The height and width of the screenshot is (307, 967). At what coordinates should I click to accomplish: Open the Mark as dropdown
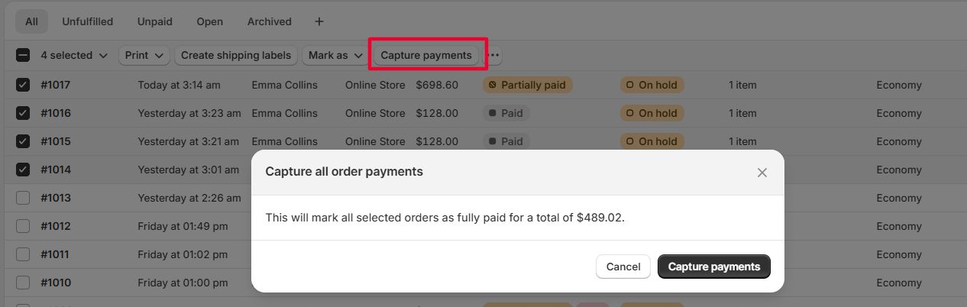coord(335,56)
